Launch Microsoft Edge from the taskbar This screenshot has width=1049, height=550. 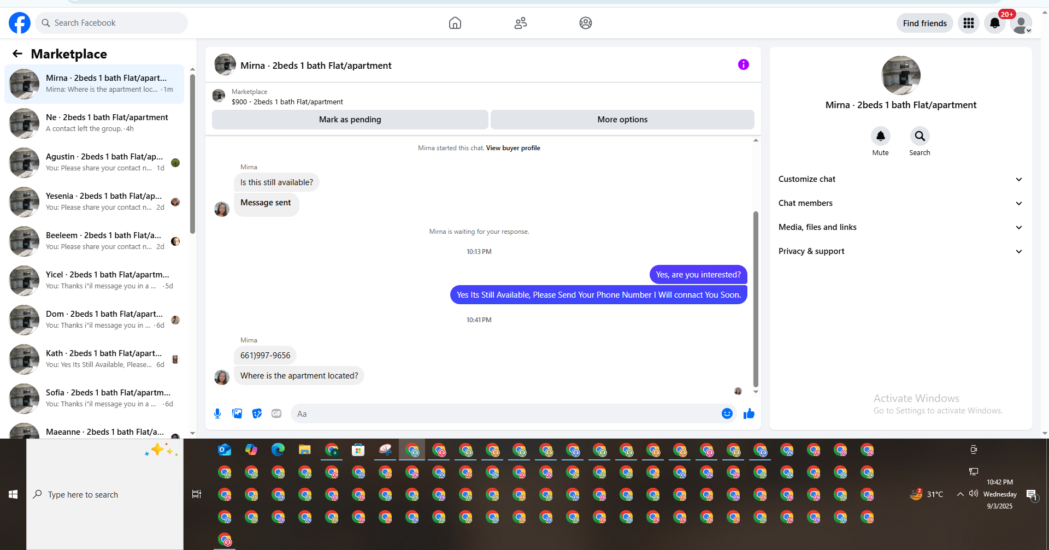point(278,450)
